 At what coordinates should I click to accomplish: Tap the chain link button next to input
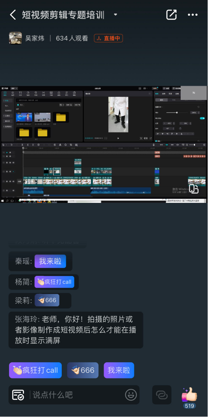click(162, 395)
